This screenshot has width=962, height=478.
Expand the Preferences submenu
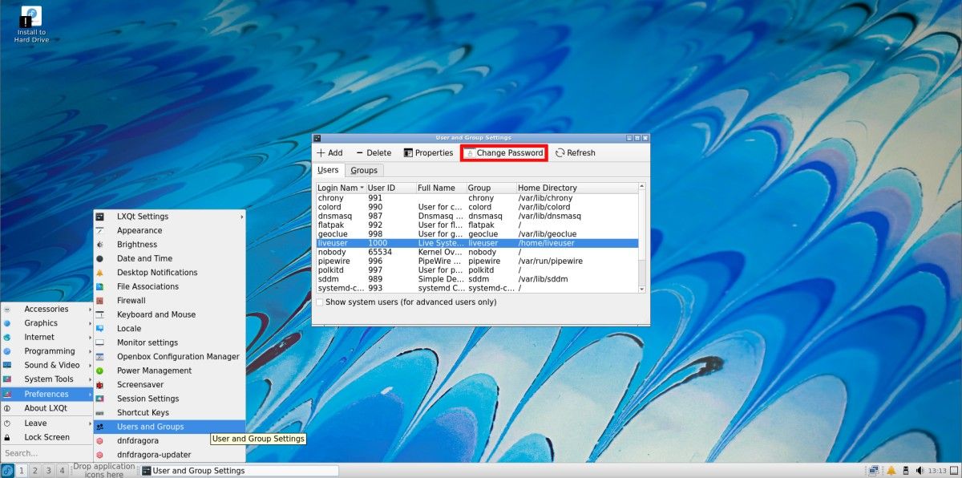pyautogui.click(x=46, y=394)
